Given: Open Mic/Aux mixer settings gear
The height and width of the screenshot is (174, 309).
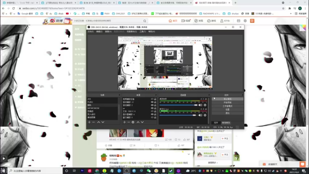Looking at the screenshot, I should [205, 115].
